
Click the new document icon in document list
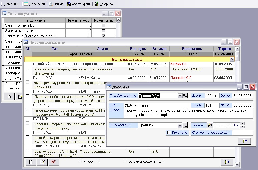(31, 162)
